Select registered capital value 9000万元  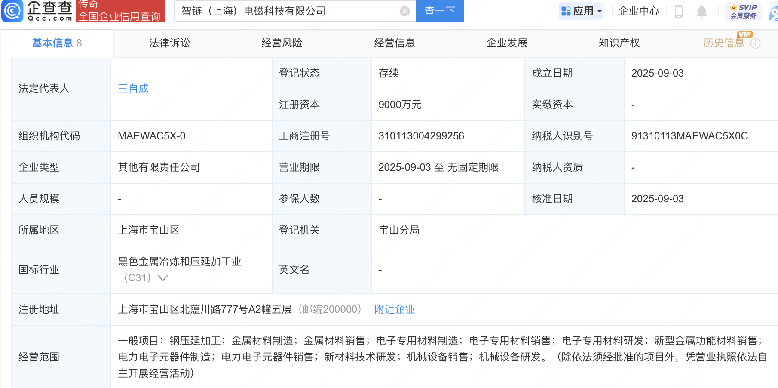point(400,105)
